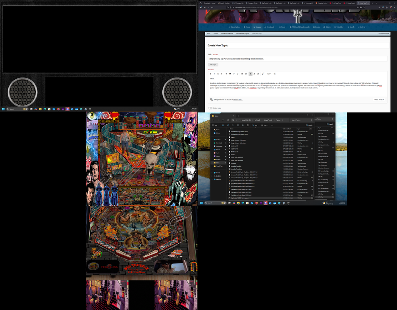Bookmark this page with the star icon
The width and height of the screenshot is (397, 310).
[364, 7]
